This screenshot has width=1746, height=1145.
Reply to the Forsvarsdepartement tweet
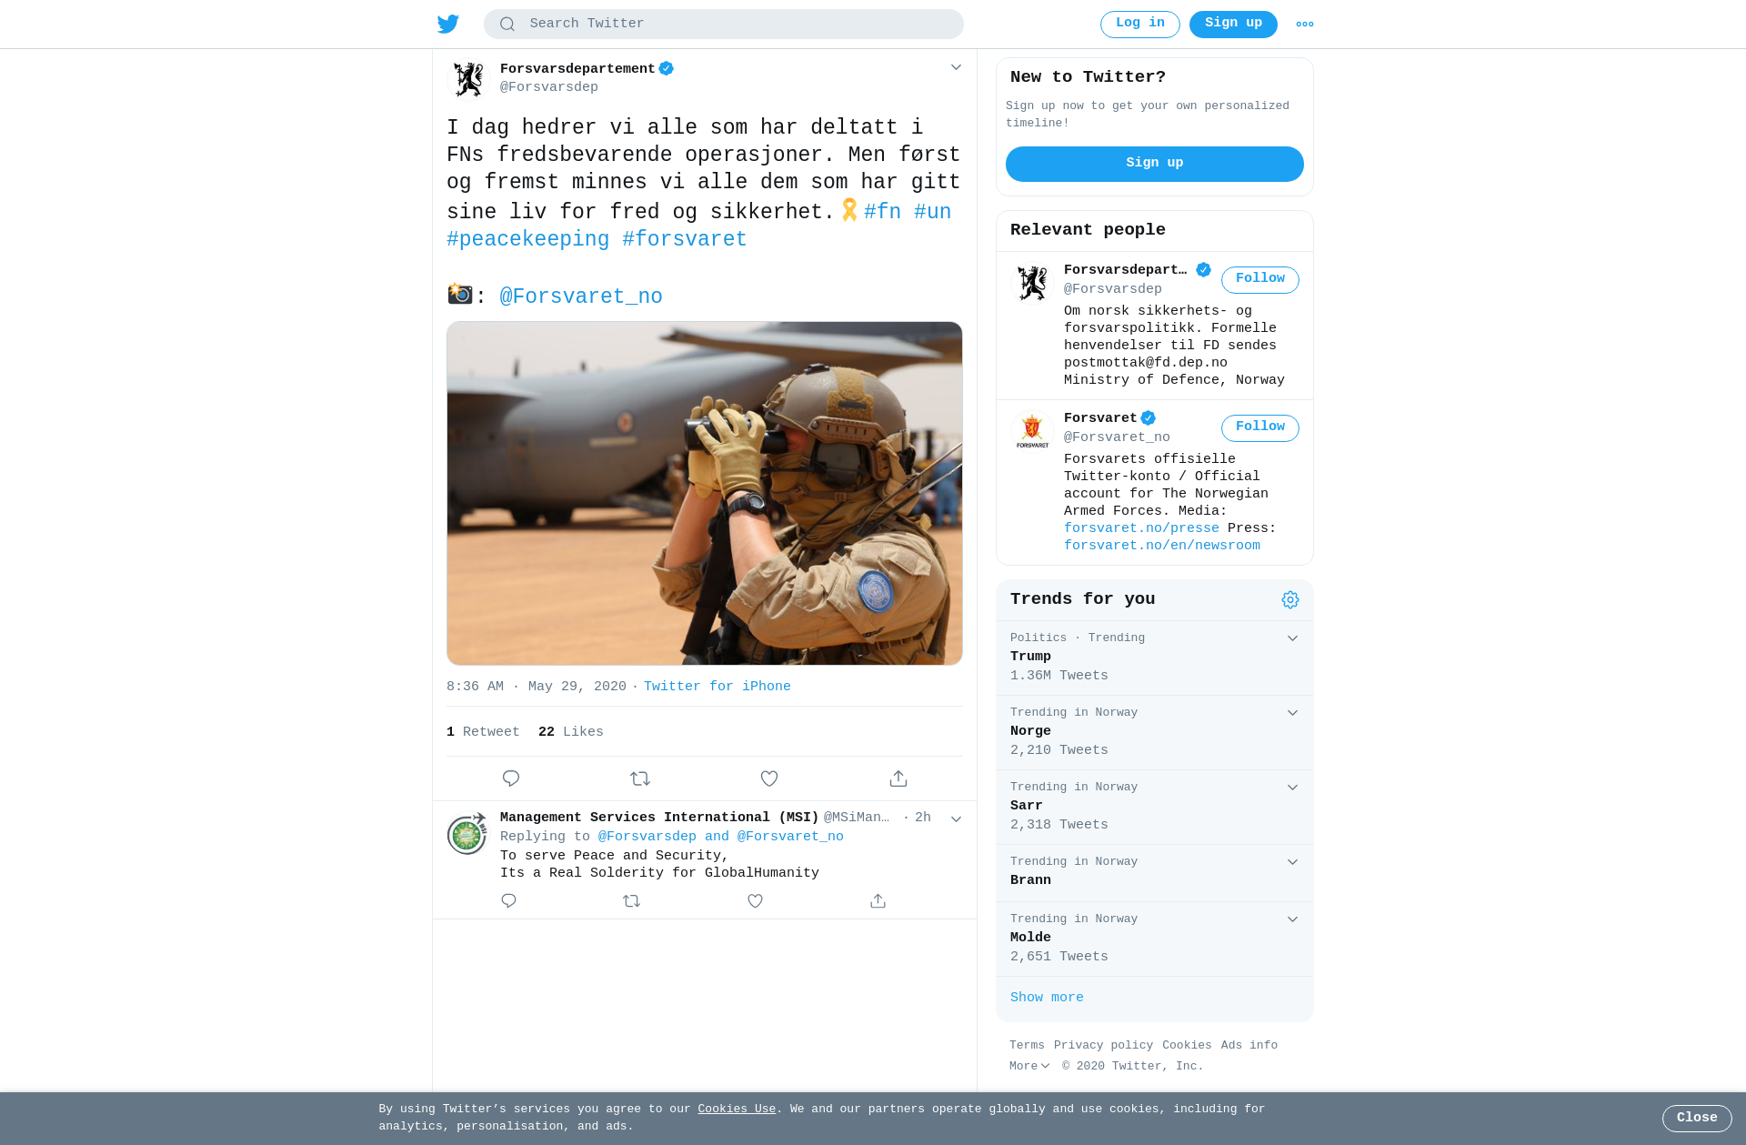click(511, 778)
